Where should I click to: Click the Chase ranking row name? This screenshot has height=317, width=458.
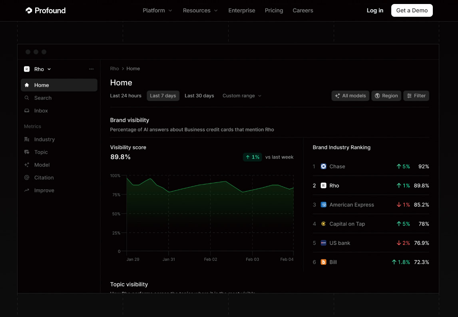click(x=337, y=166)
